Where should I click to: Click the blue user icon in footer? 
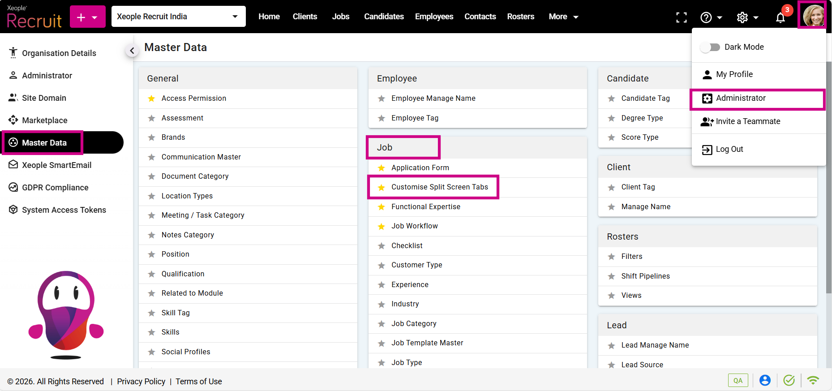pyautogui.click(x=765, y=380)
